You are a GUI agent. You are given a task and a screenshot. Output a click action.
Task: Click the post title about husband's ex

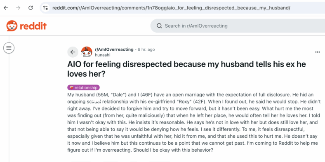[186, 69]
